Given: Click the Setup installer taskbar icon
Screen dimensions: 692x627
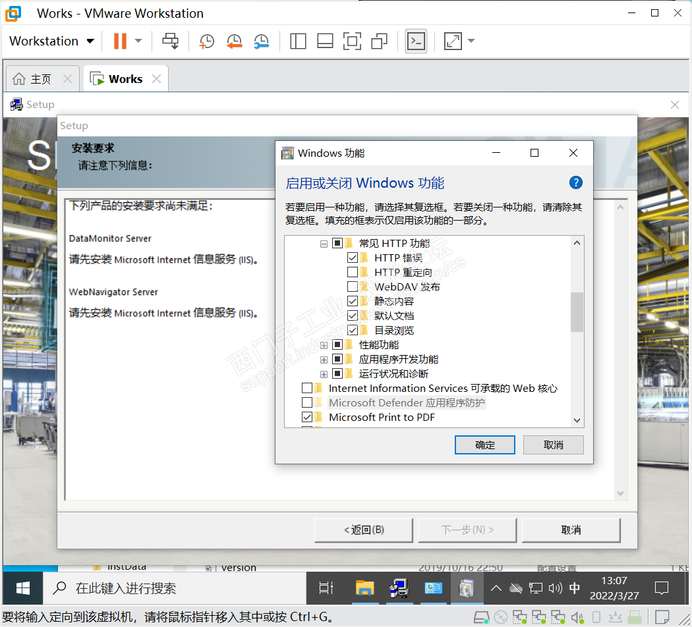Looking at the screenshot, I should 399,588.
